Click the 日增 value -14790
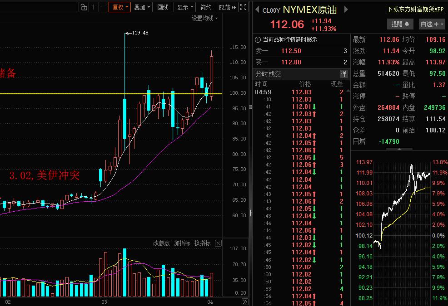 [389, 141]
